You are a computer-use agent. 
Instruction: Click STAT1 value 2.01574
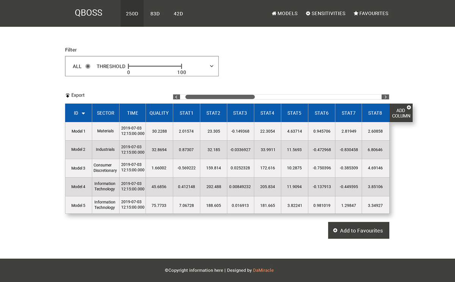(x=187, y=131)
